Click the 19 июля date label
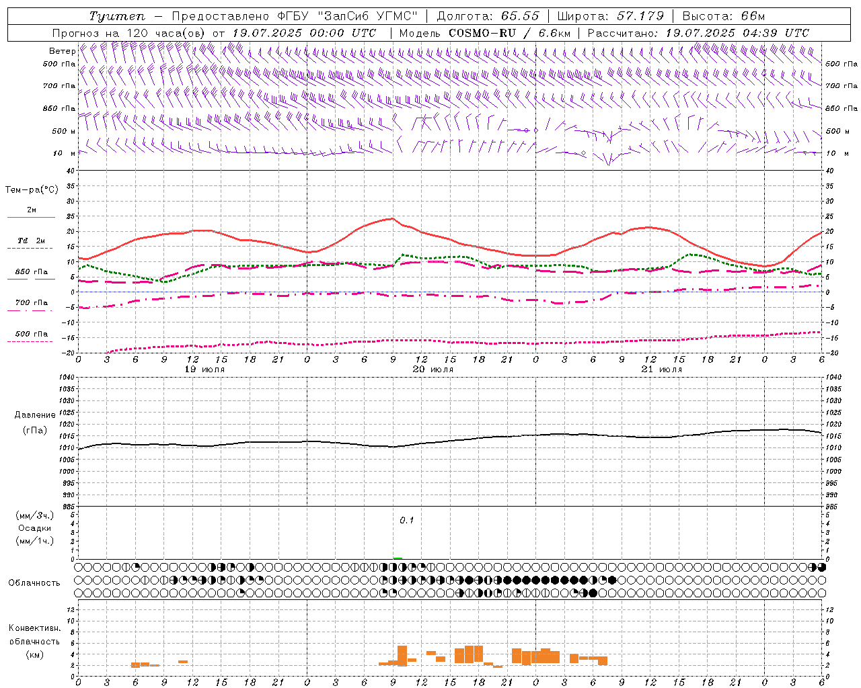This screenshot has height=688, width=861. click(x=204, y=370)
